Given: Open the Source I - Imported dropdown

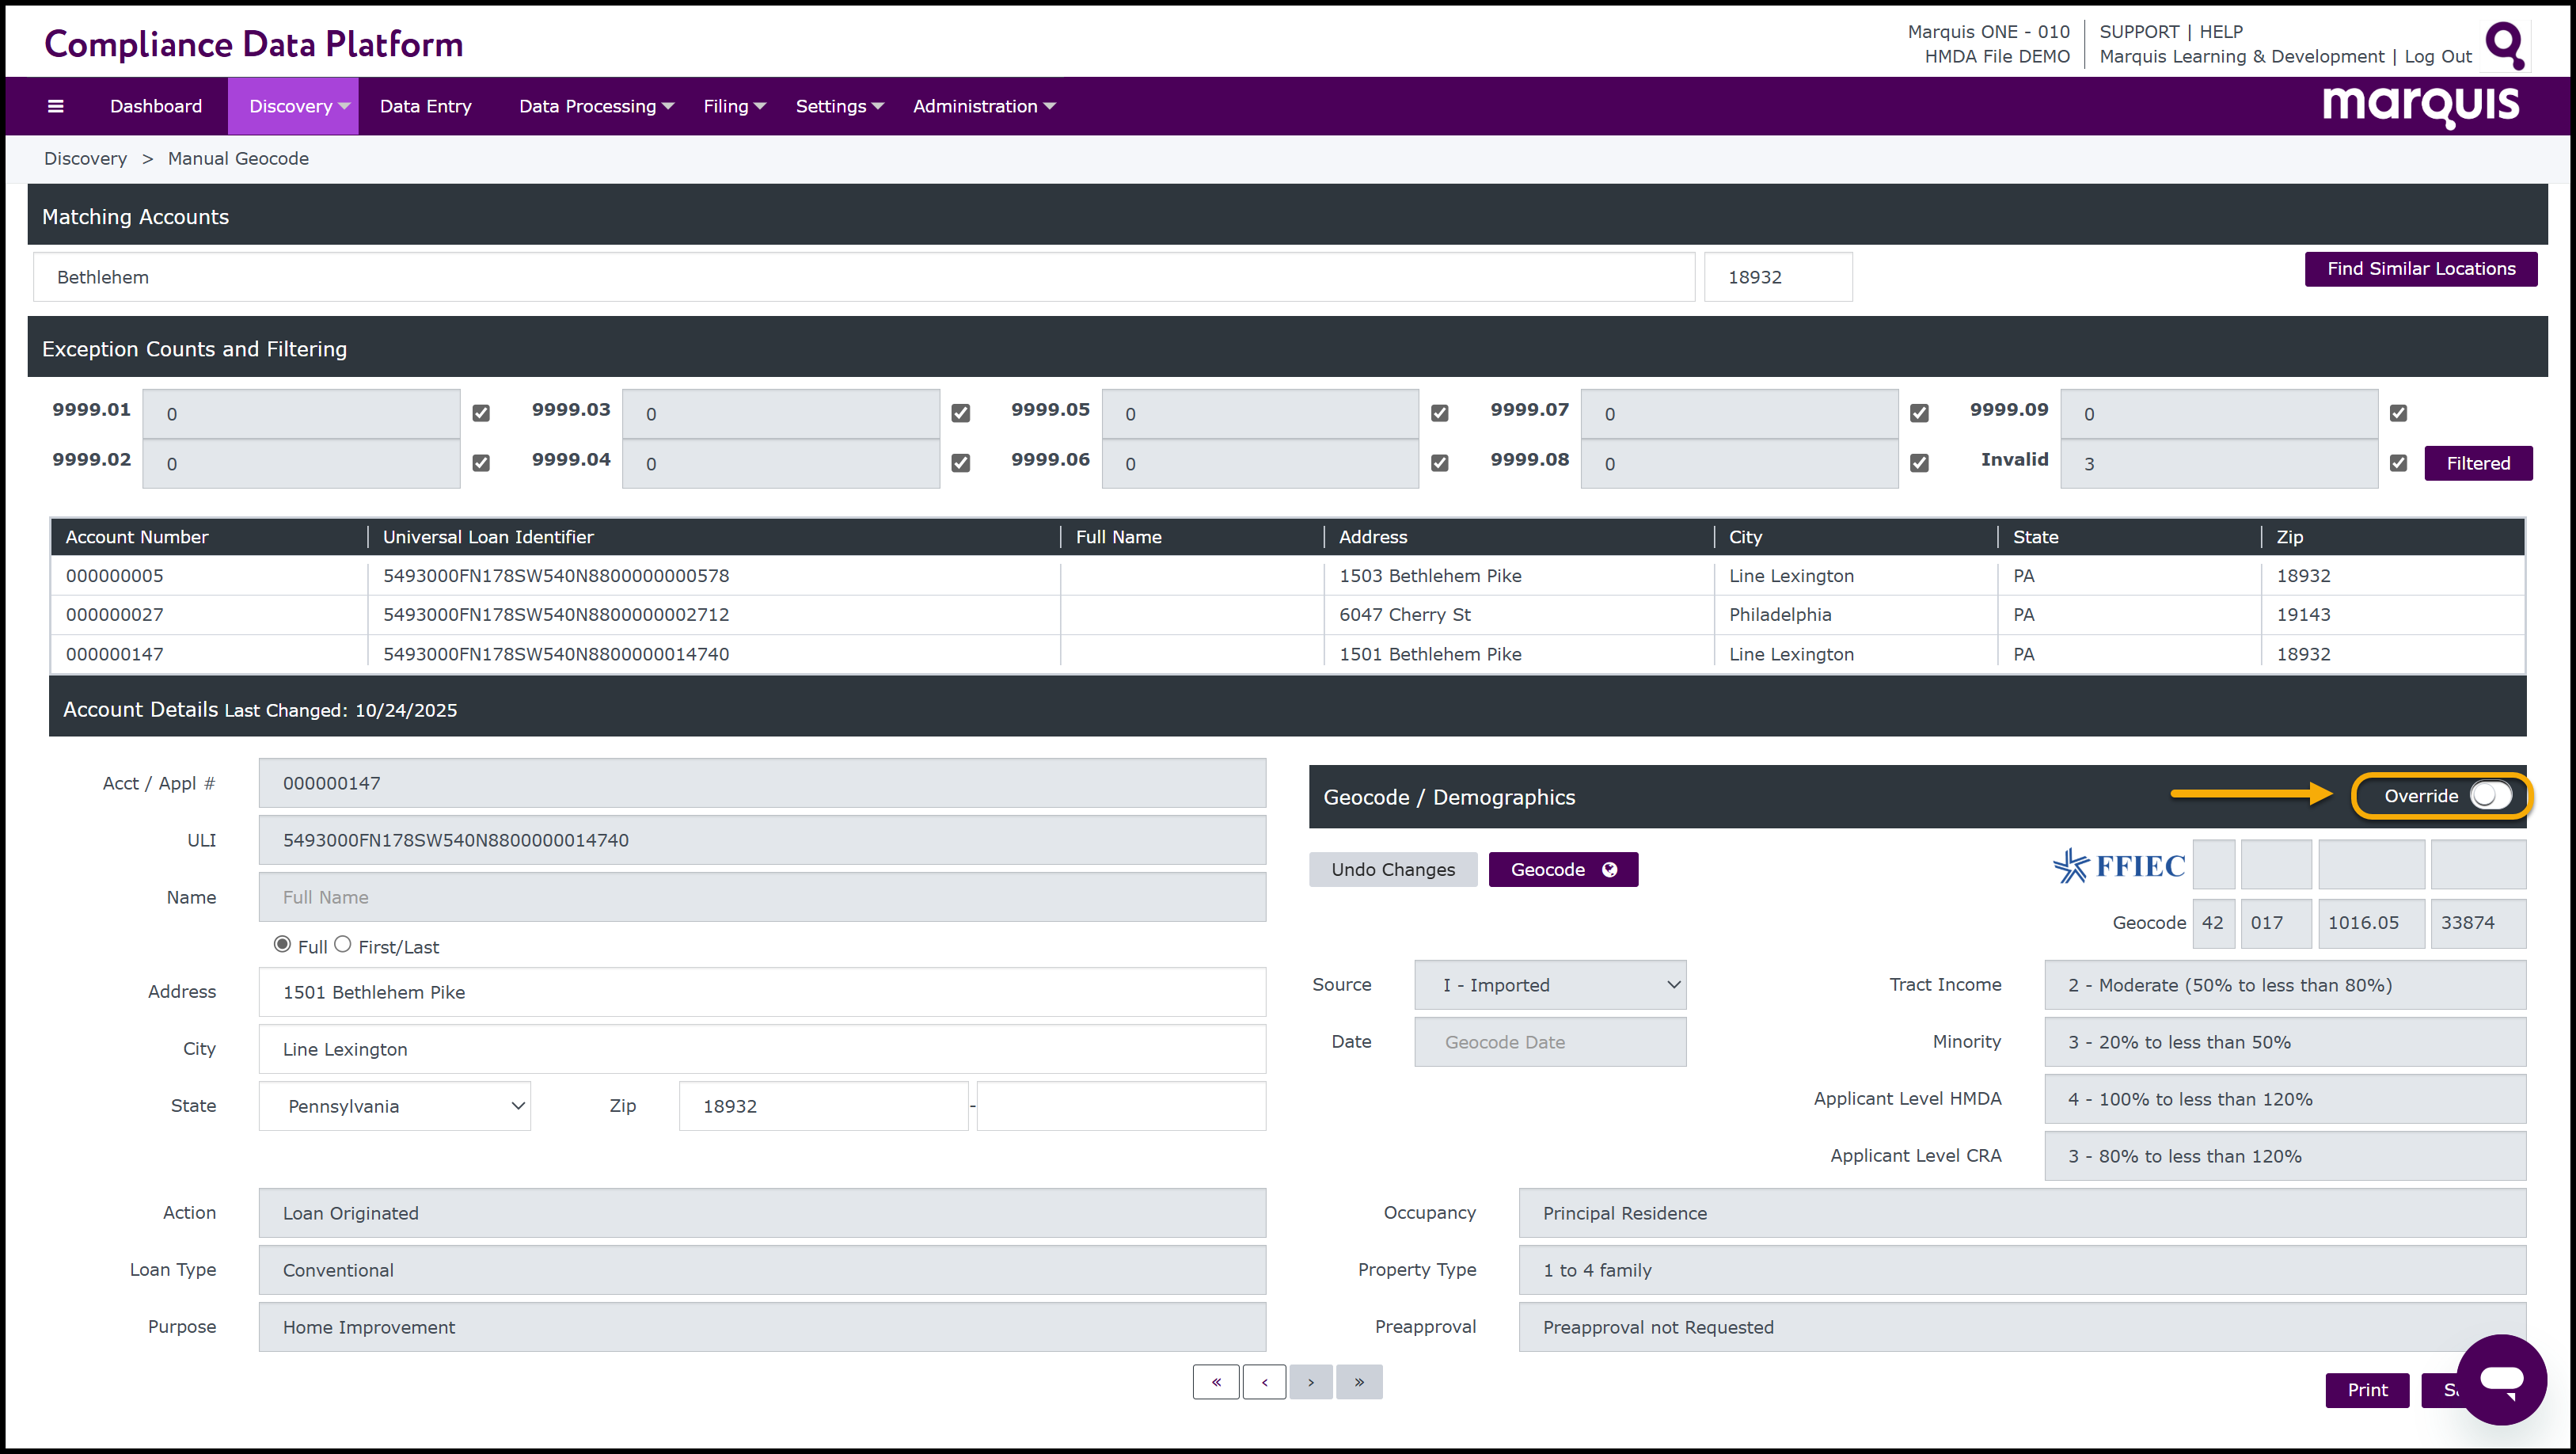Looking at the screenshot, I should tap(1550, 984).
